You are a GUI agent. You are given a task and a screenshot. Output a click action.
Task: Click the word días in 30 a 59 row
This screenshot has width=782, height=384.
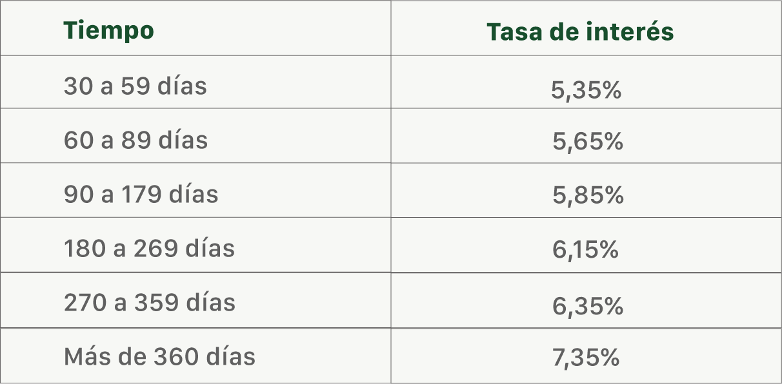182,85
